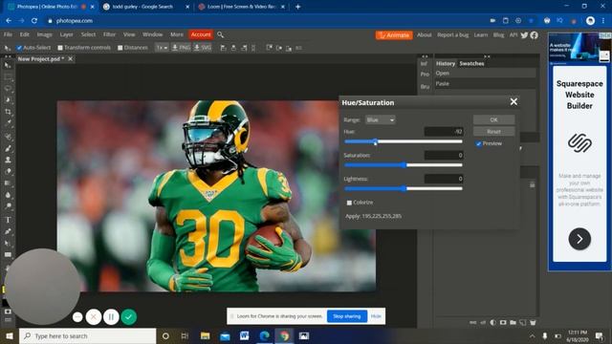Click OK in Hue/Saturation dialog
This screenshot has width=612, height=344.
(493, 119)
